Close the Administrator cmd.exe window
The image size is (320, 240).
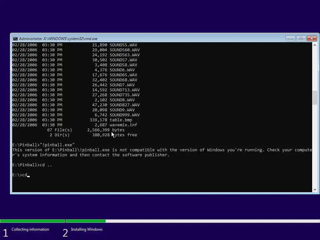(312, 38)
